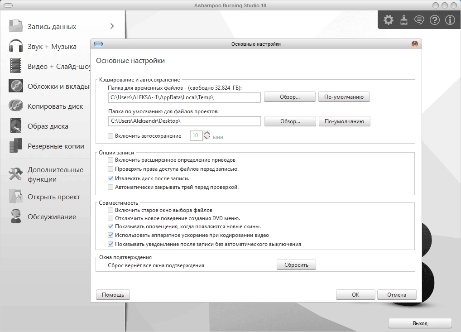Click the temporary files path field
The image size is (461, 332).
184,97
